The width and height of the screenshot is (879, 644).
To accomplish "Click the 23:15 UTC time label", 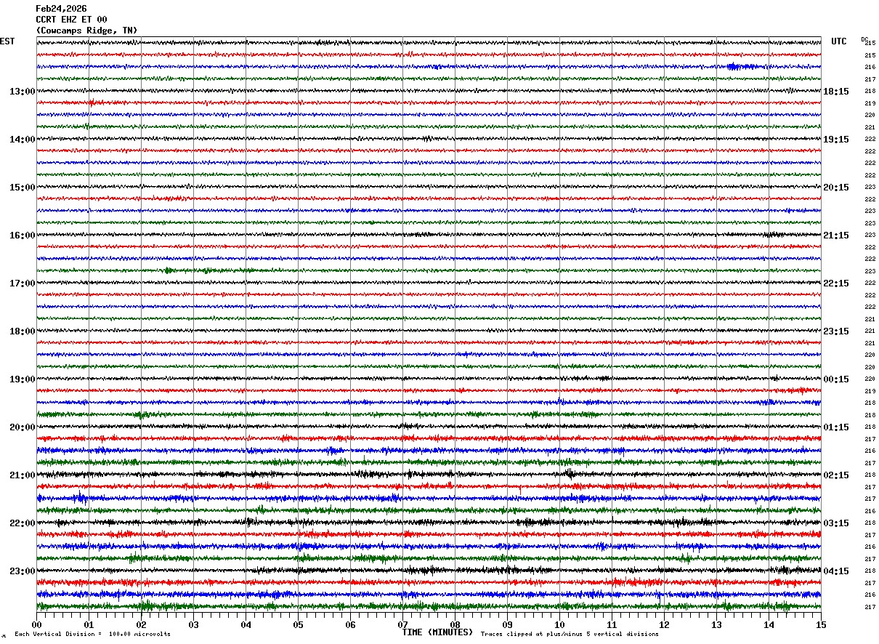I will [x=836, y=331].
